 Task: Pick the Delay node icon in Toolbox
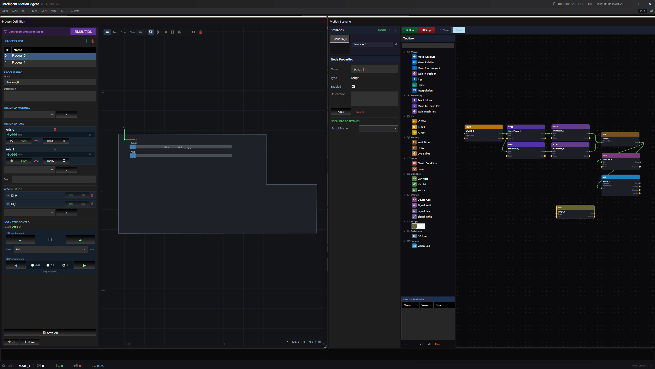414,148
